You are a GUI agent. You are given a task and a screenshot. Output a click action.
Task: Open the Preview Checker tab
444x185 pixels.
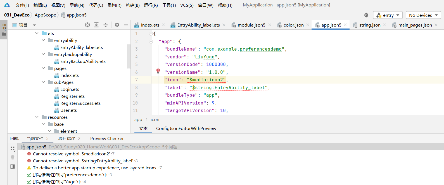point(107,139)
